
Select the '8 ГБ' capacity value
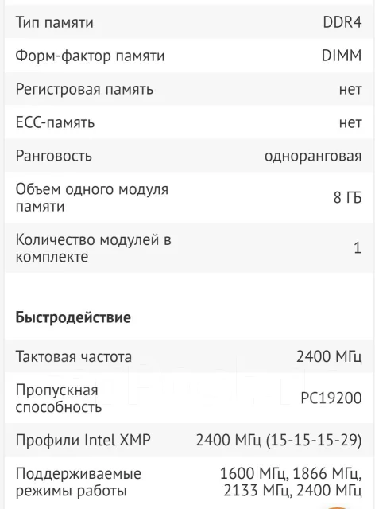pyautogui.click(x=347, y=197)
